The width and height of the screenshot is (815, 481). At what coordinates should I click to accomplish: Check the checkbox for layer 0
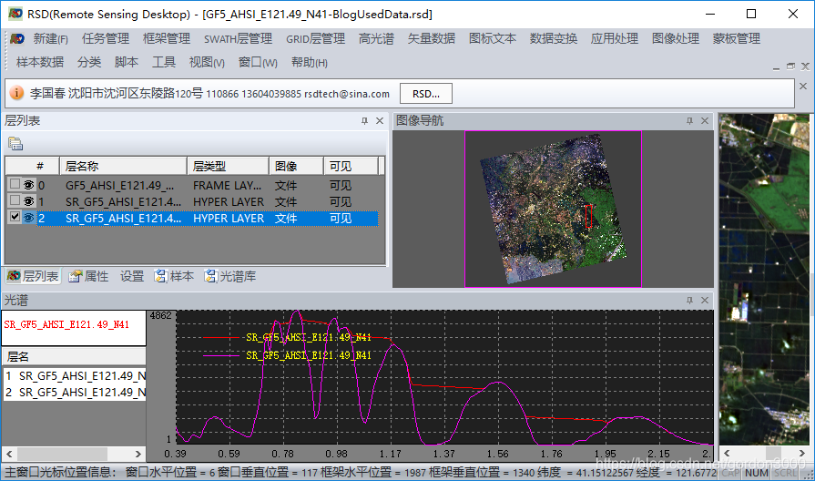[x=15, y=184]
